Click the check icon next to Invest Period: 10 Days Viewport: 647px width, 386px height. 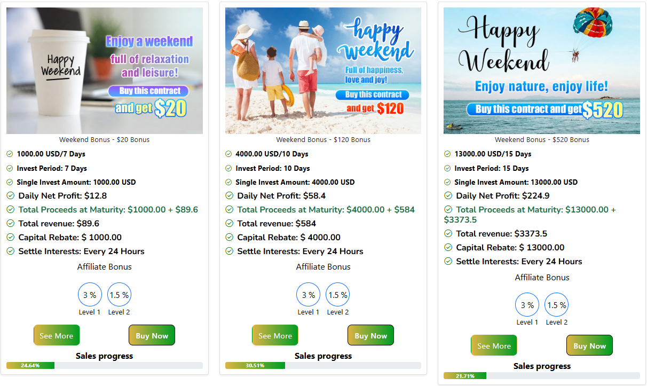(x=228, y=168)
